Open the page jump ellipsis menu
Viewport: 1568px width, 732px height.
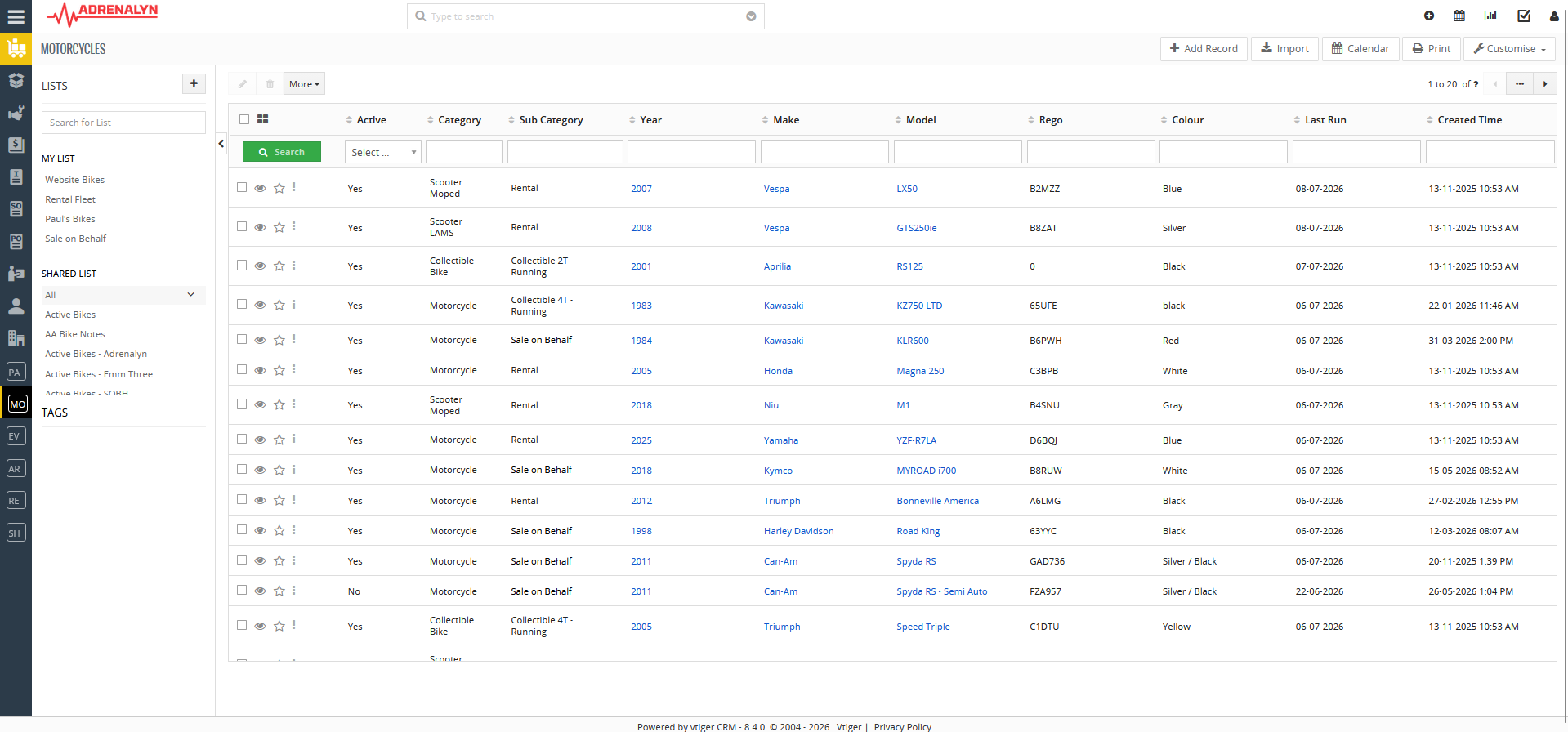[1520, 84]
